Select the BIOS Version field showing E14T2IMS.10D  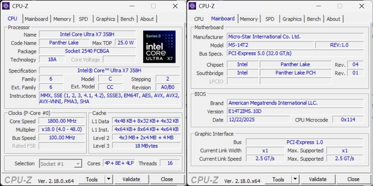(295, 111)
